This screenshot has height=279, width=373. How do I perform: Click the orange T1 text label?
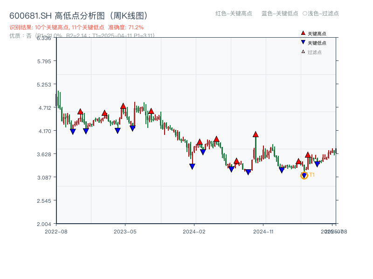(x=312, y=175)
